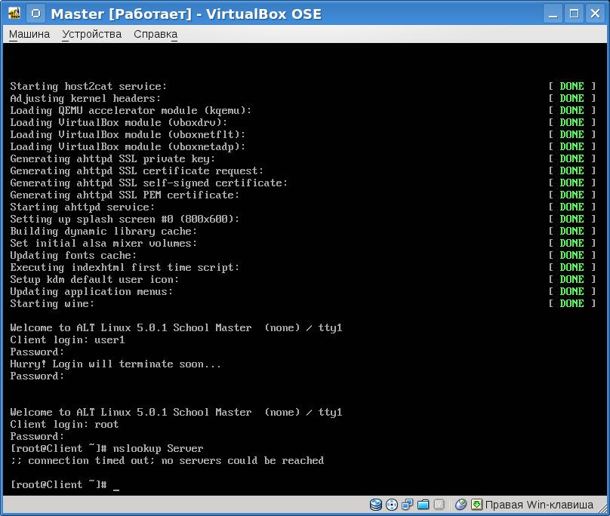Toggle the on-all-desktops title bar button
This screenshot has width=610, height=516.
pyautogui.click(x=35, y=14)
